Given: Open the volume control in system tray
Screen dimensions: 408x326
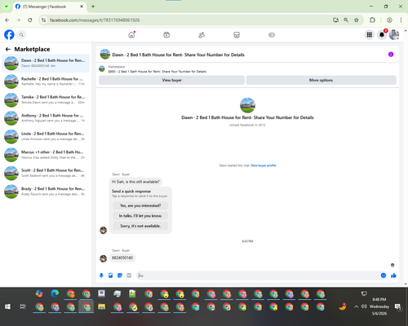Looking at the screenshot, I should click(364, 306).
